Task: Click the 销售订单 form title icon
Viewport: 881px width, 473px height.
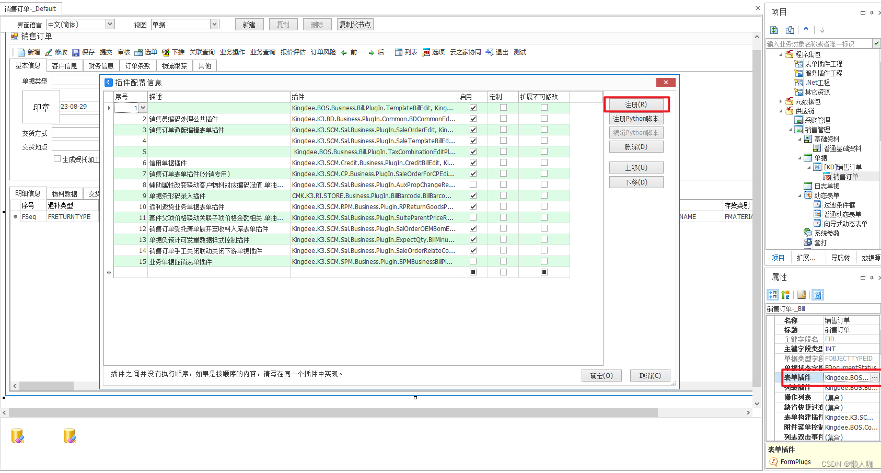Action: [x=15, y=36]
